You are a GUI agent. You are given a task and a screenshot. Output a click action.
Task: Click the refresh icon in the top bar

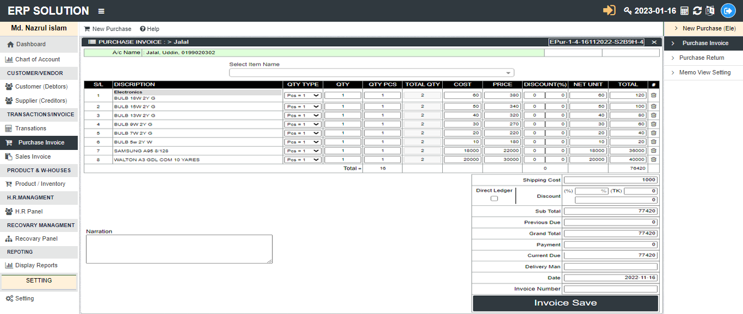click(697, 11)
